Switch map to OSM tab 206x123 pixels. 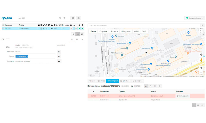(x=136, y=31)
